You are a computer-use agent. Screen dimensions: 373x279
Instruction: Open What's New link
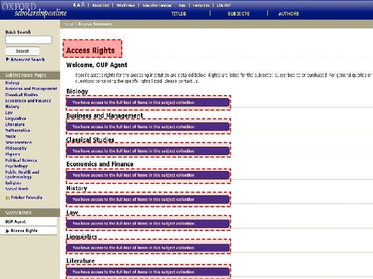click(125, 5)
